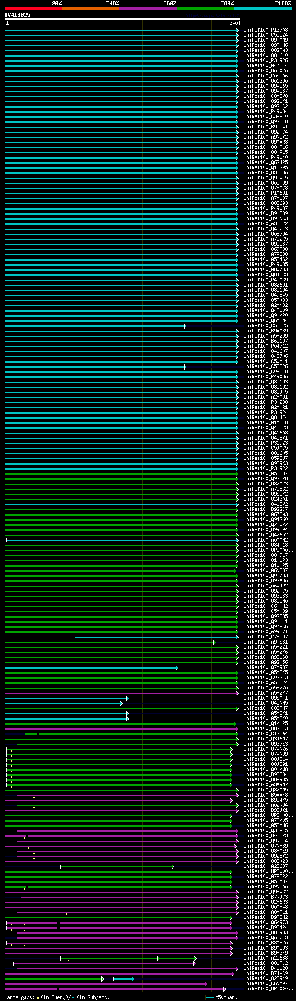Select label UniRef100_Q00917
Viewport: 296px width, 1001px height.
265,555
